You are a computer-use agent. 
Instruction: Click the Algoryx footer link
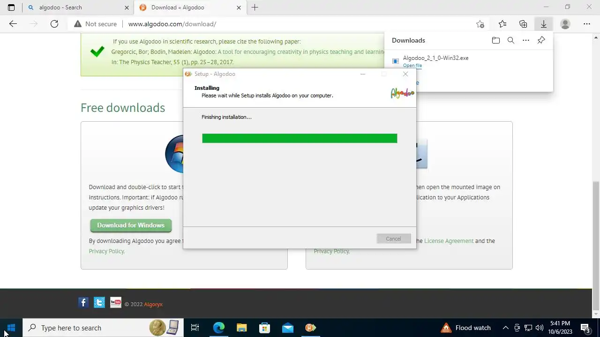(153, 304)
